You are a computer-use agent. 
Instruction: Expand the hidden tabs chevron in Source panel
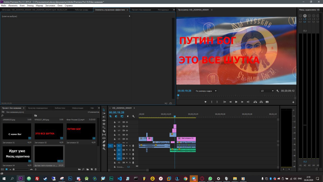(x=174, y=10)
